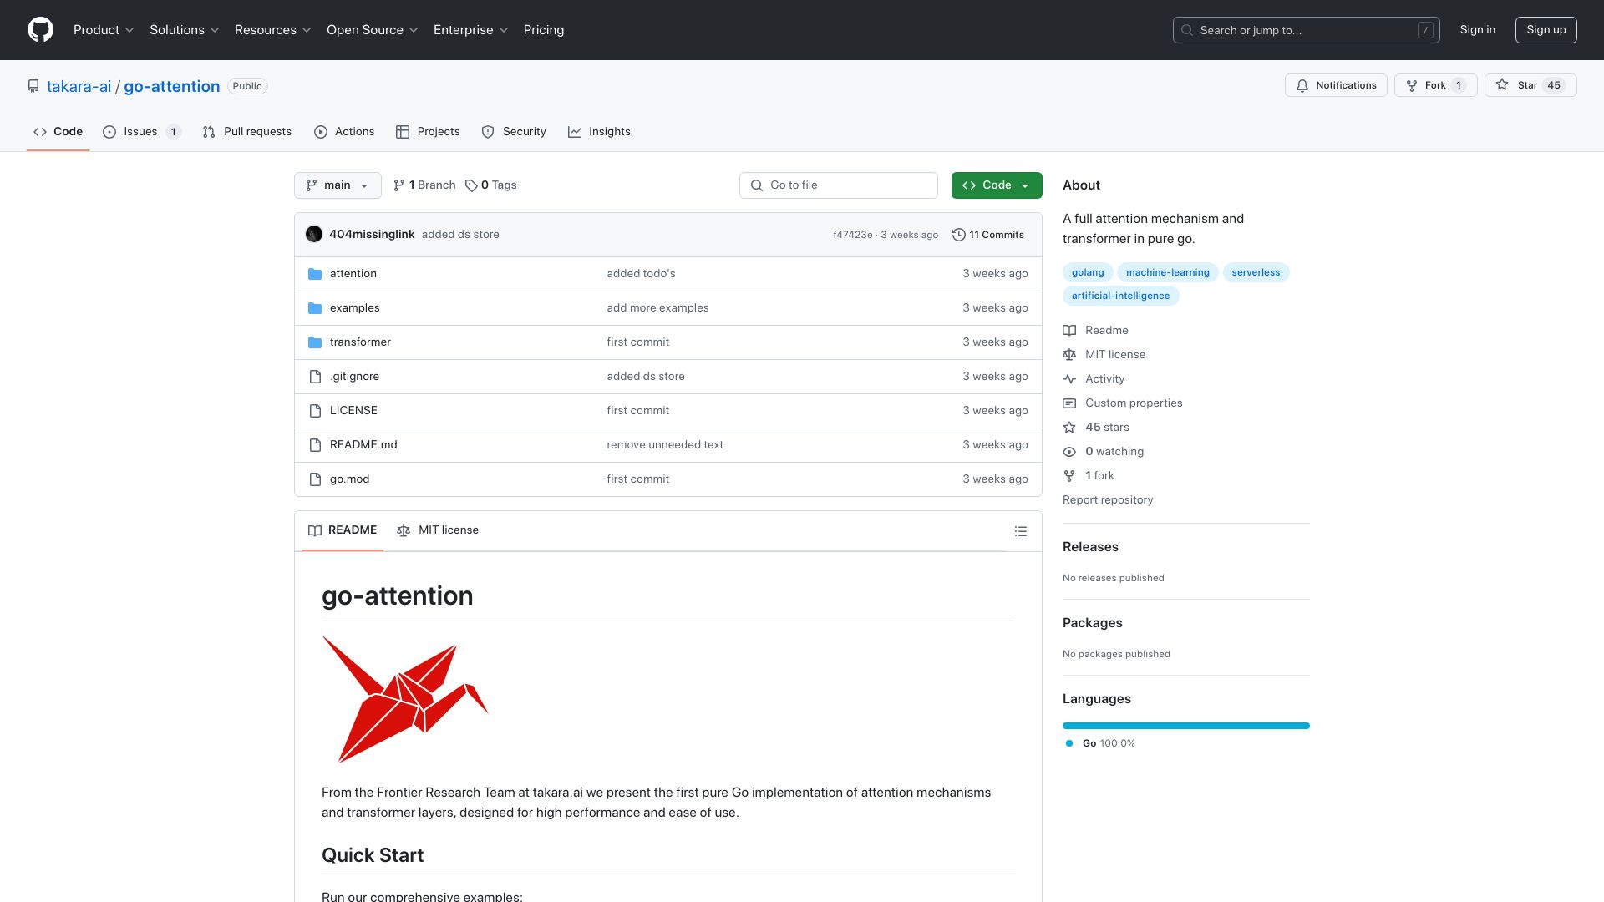Click the tag icon beside 0 Tags
Screen dimensions: 1604x902
point(471,185)
